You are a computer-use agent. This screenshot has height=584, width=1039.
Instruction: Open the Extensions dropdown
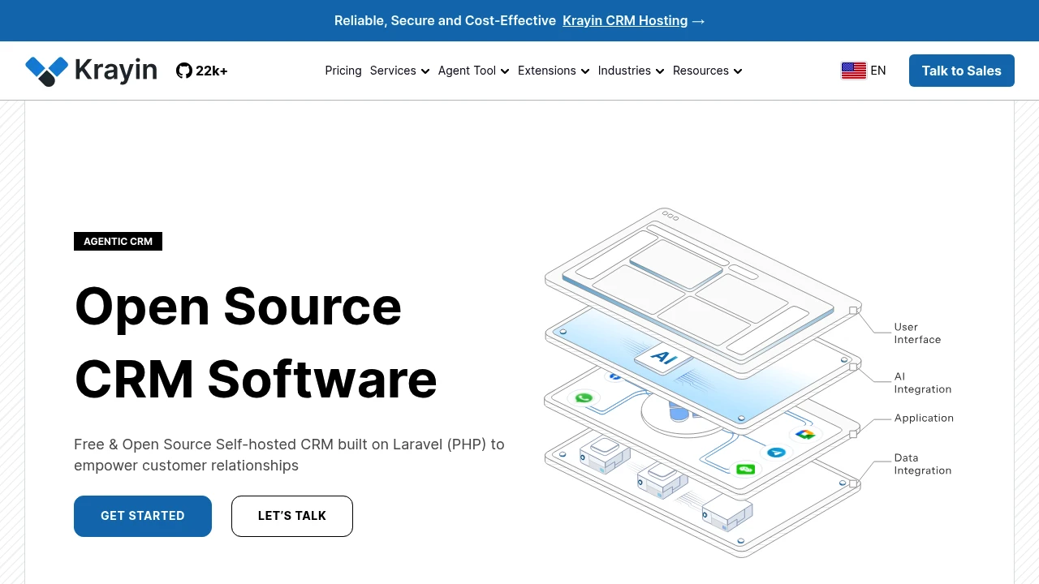(554, 71)
